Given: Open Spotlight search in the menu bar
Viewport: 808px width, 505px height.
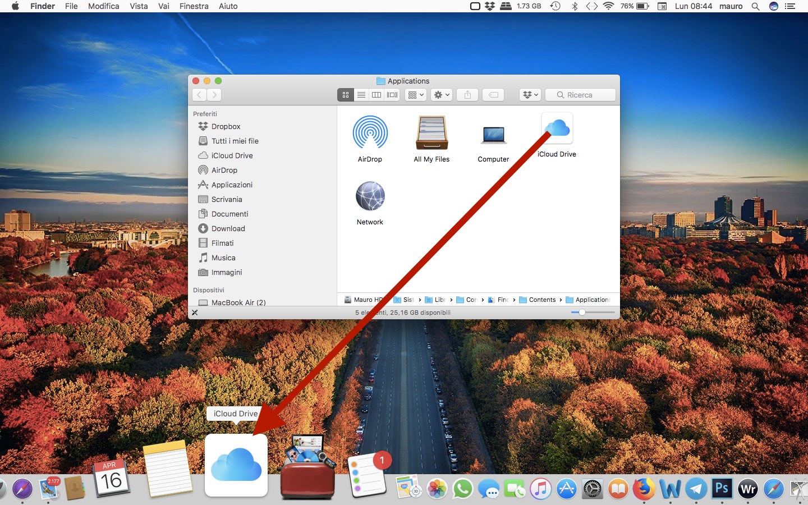Looking at the screenshot, I should pyautogui.click(x=755, y=6).
